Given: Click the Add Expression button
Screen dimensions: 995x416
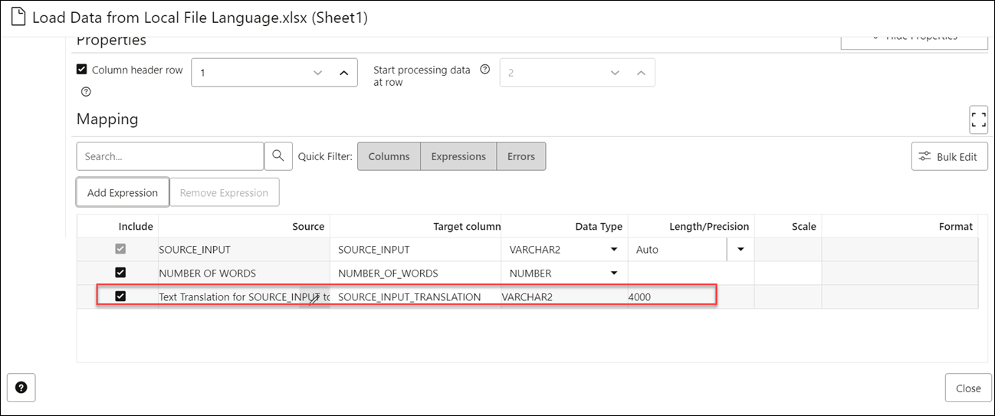Looking at the screenshot, I should click(123, 192).
